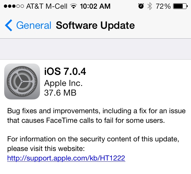Tap the FaceTime bug fix description
The width and height of the screenshot is (191, 174).
click(x=96, y=116)
